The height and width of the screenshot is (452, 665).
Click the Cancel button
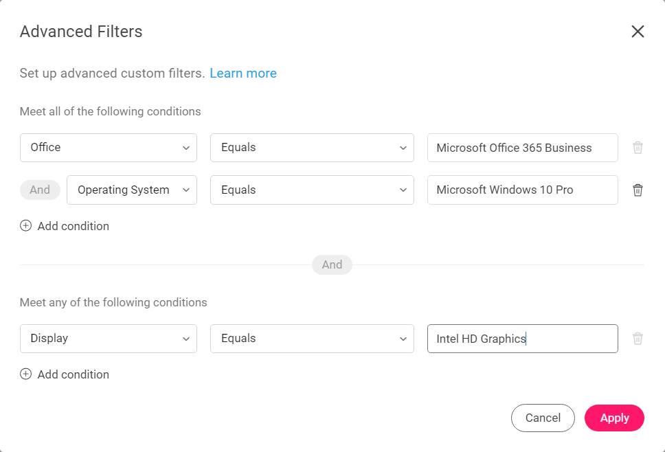543,418
